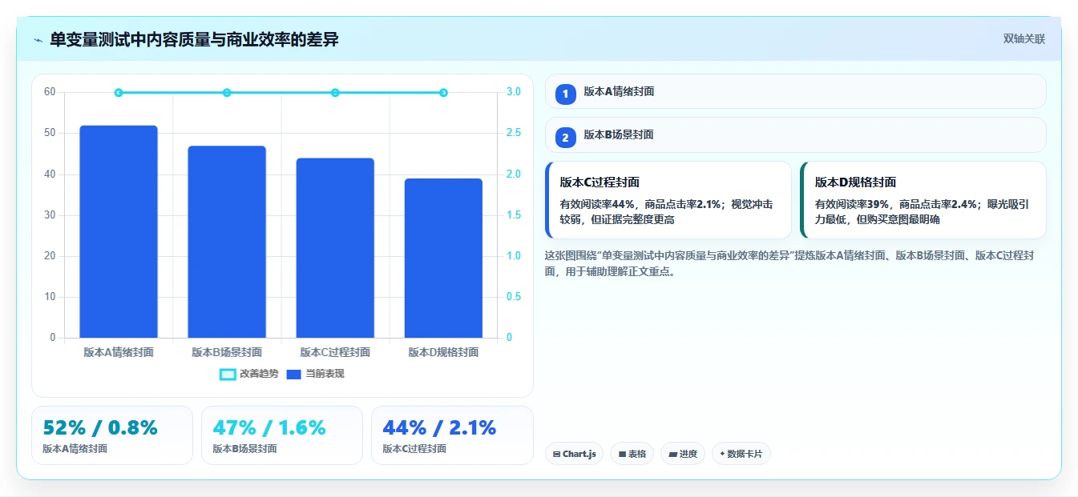Click the left axis value 60

tap(50, 92)
